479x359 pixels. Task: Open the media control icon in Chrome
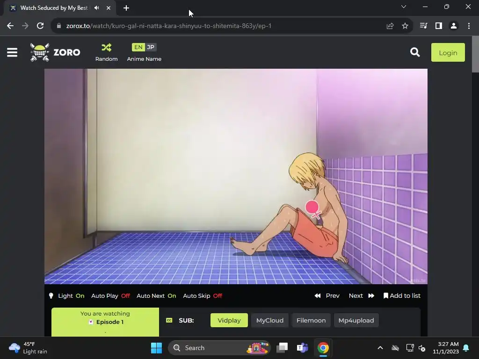(x=423, y=26)
